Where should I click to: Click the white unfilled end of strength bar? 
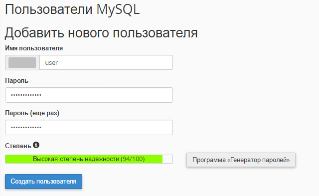pos(167,159)
